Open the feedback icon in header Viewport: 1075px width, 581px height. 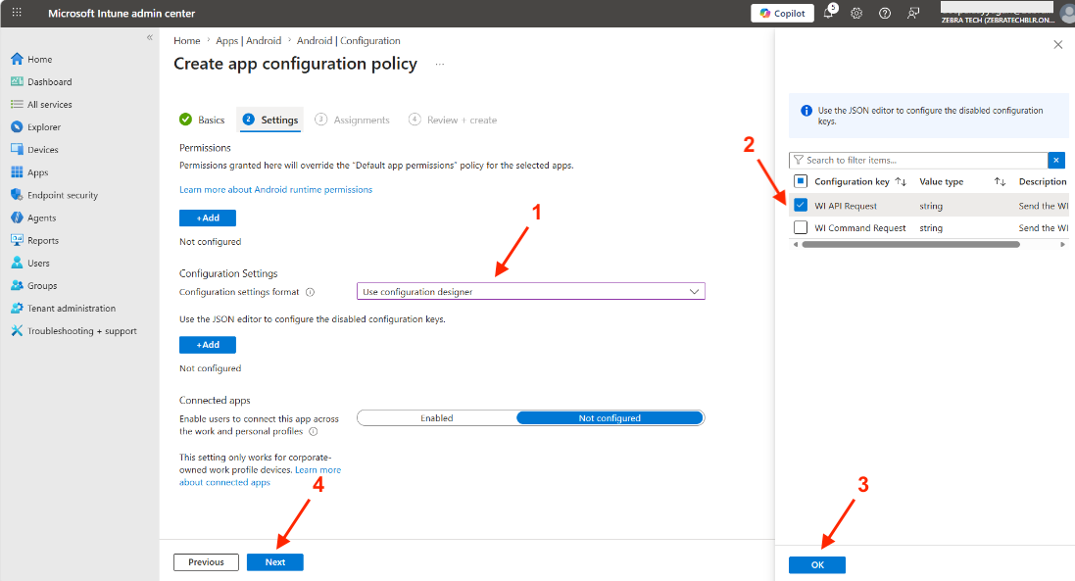pos(913,13)
